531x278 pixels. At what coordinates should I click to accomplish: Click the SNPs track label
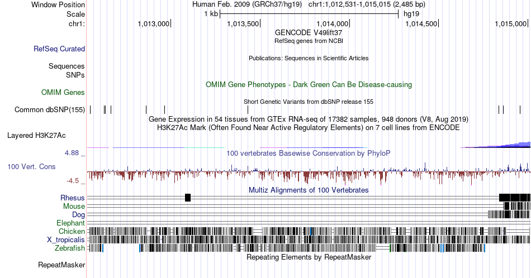[75, 75]
